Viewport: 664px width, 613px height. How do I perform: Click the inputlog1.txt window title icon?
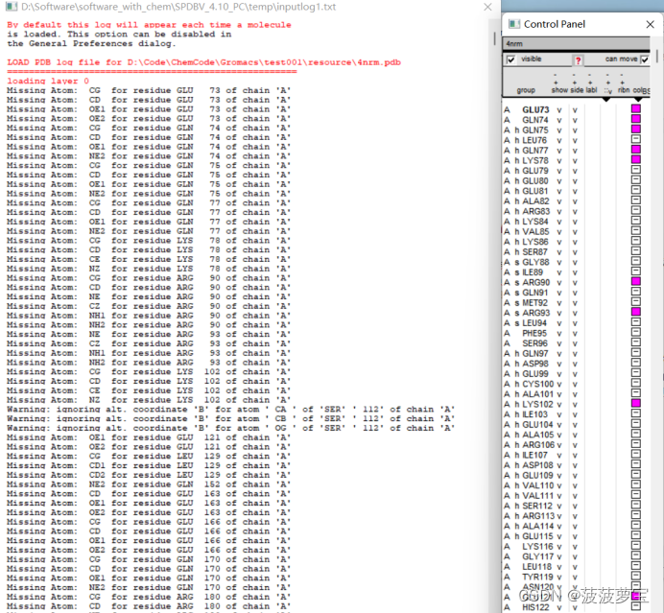point(11,7)
